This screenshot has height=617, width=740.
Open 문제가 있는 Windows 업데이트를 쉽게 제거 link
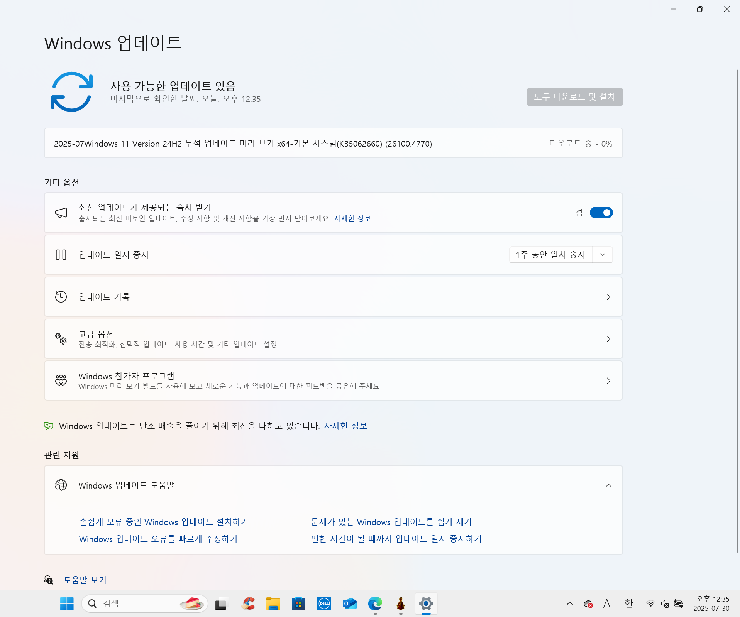391,522
